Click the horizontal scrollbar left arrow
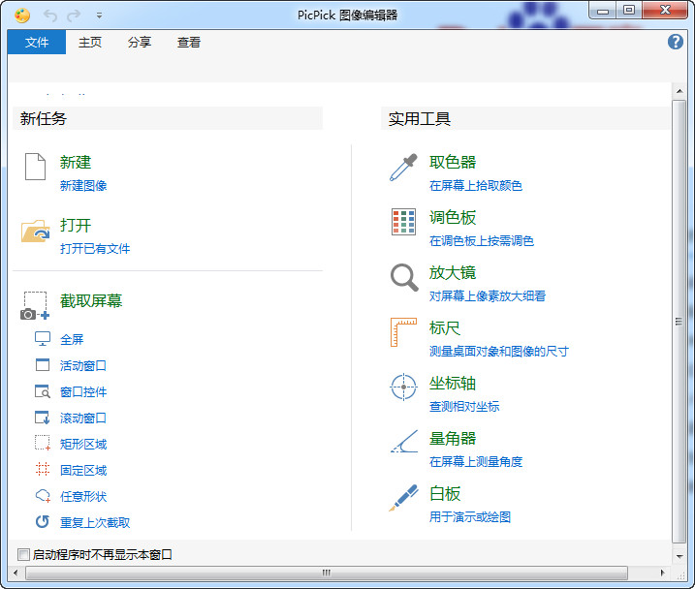 coord(16,573)
